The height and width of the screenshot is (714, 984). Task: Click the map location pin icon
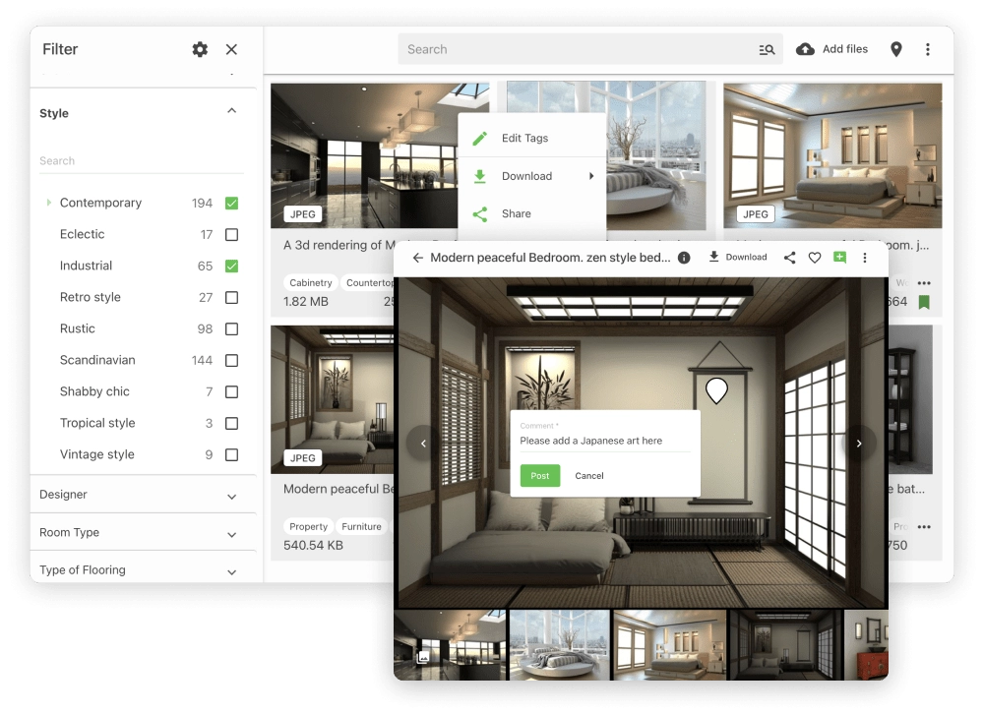tap(896, 49)
